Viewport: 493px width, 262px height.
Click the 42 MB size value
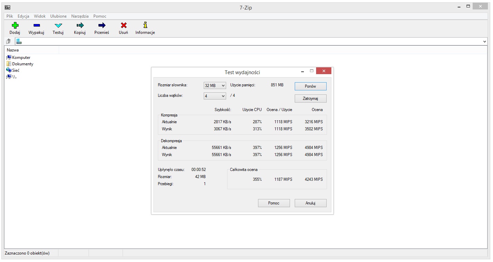click(x=200, y=177)
